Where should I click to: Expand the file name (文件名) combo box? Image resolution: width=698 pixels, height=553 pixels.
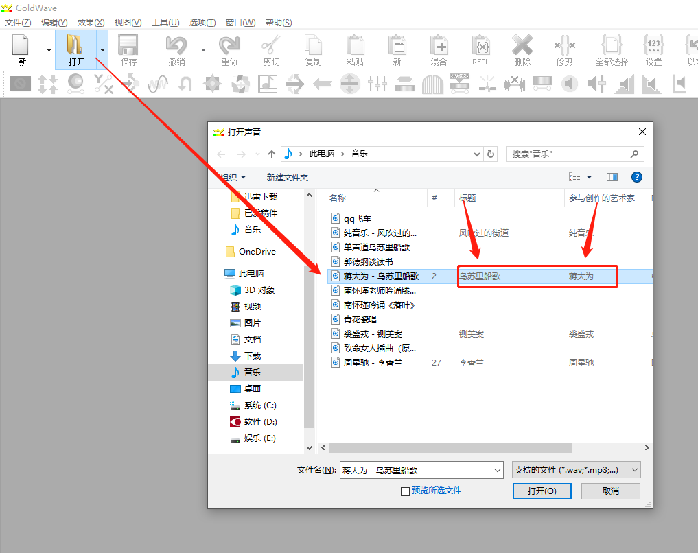pyautogui.click(x=497, y=470)
